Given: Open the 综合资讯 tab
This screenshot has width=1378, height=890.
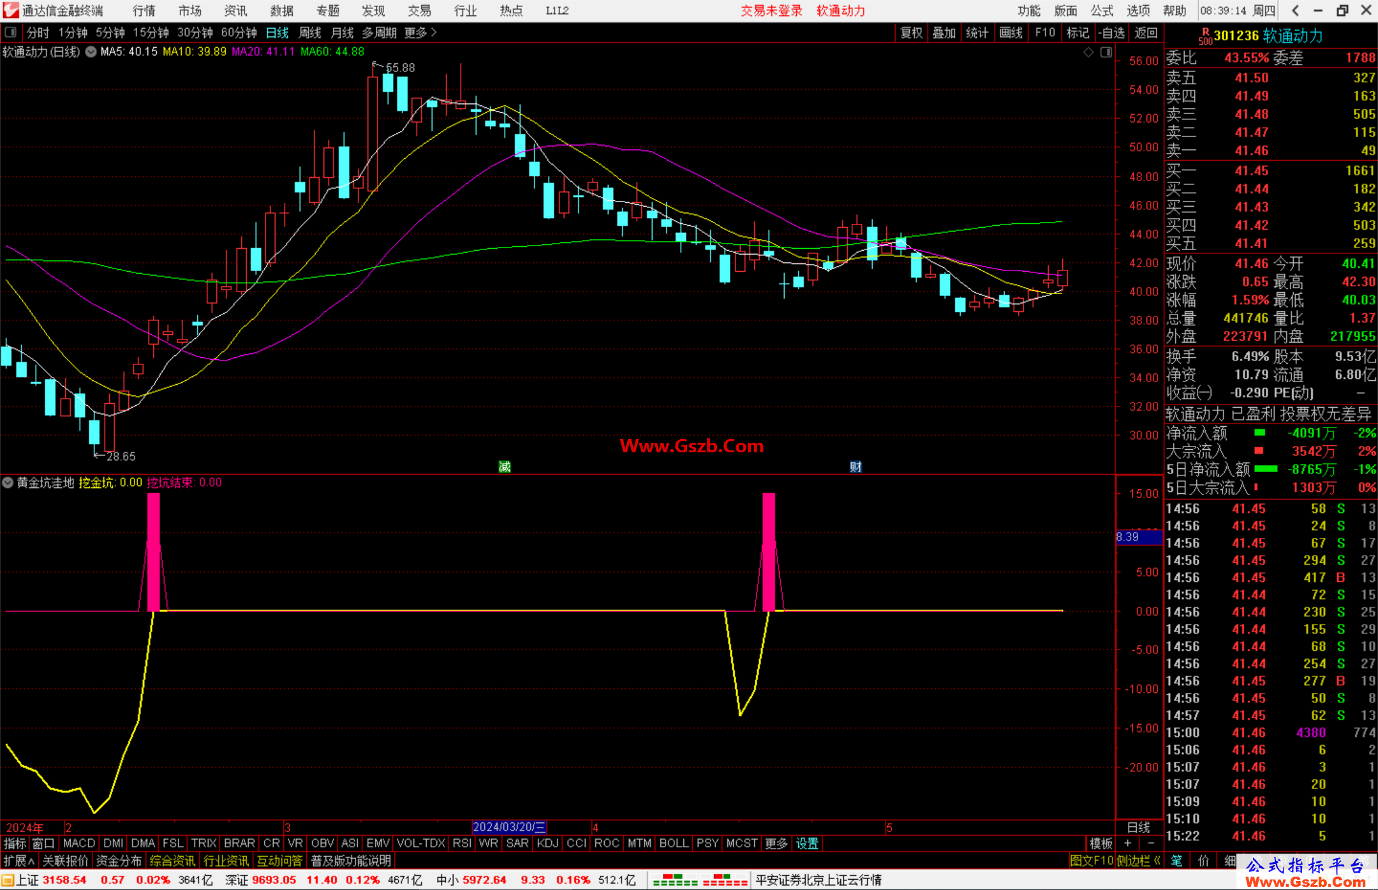Looking at the screenshot, I should [172, 861].
